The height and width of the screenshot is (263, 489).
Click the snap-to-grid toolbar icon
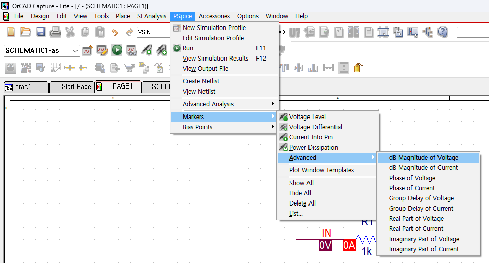383,32
